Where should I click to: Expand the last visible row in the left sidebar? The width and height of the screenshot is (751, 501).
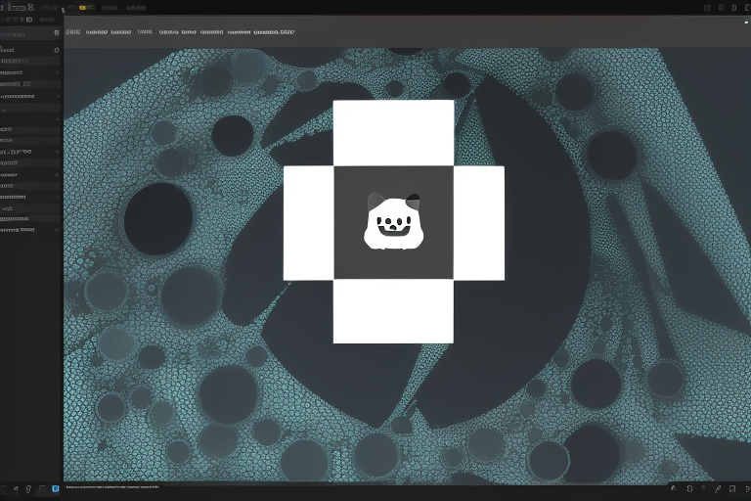pos(18,230)
